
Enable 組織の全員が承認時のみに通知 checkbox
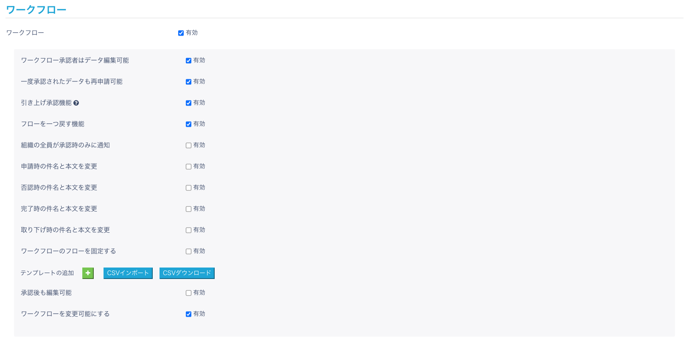point(188,145)
